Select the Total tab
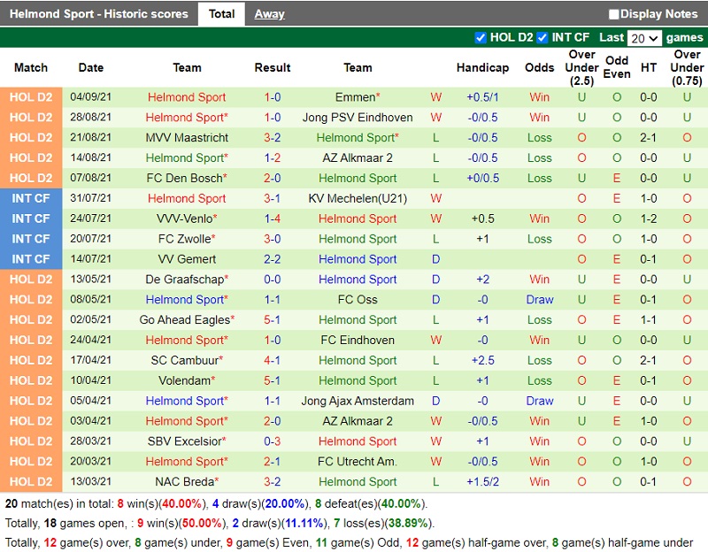Screen dimensions: 708x552 (x=222, y=13)
